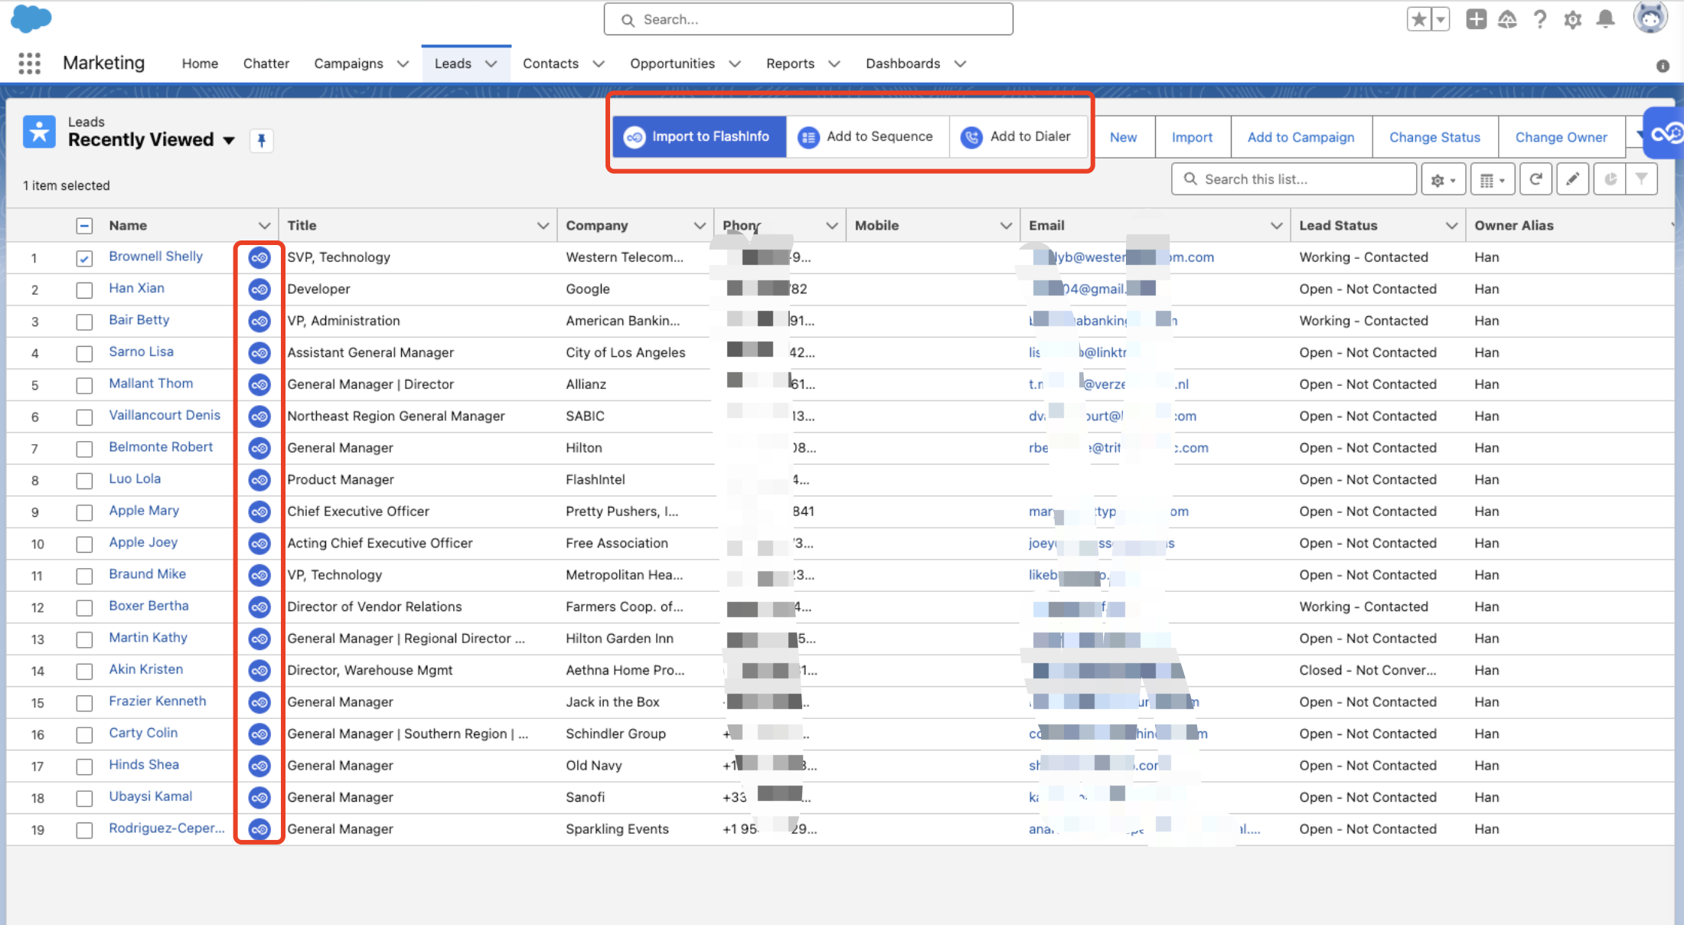Check the Mallant Thom row checkbox
Screen dimensions: 1684x925
[84, 385]
